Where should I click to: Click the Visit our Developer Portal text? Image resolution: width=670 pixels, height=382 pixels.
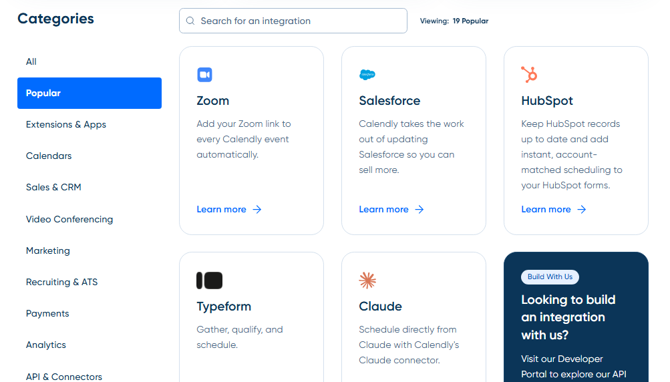pos(574,367)
